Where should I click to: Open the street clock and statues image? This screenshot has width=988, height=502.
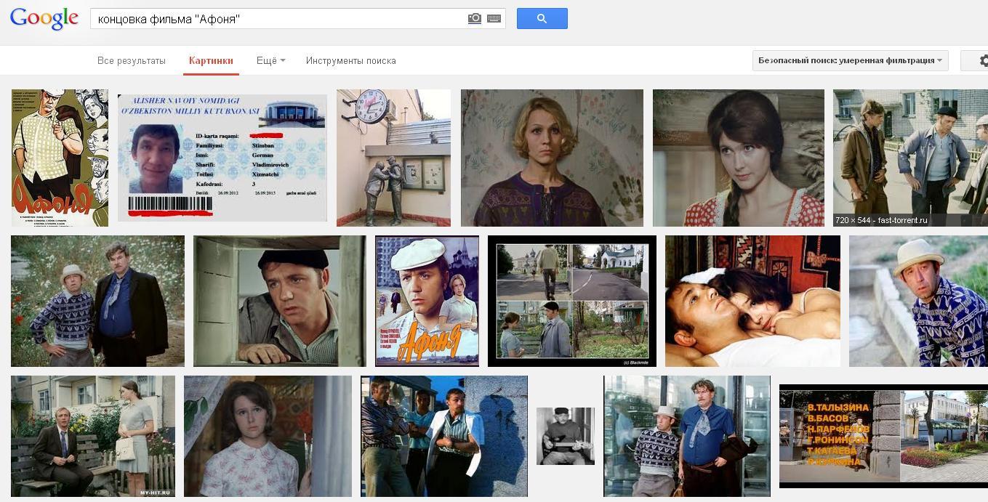[x=393, y=158]
